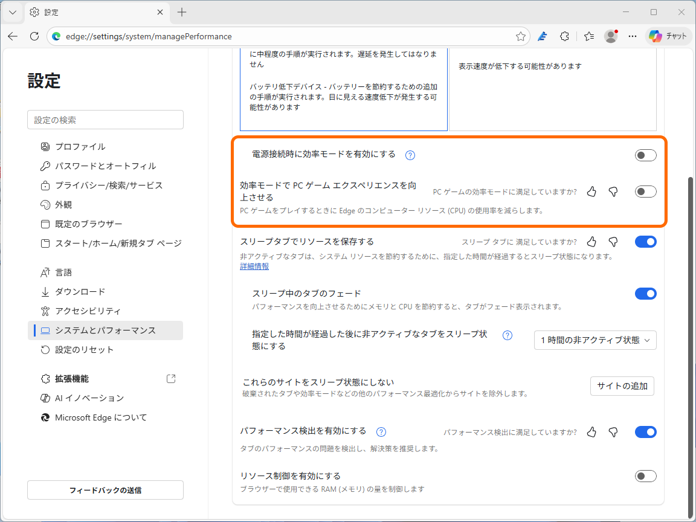Viewport: 696px width, 522px height.
Task: Reload the settings page
Action: pos(34,36)
